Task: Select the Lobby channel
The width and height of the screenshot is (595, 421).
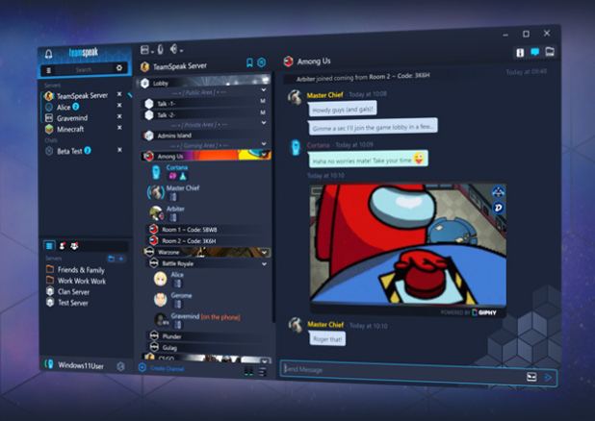Action: (x=204, y=83)
